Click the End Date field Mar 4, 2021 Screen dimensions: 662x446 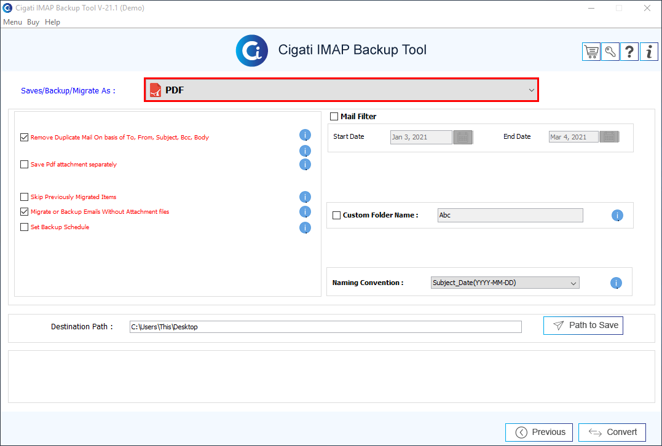[573, 137]
